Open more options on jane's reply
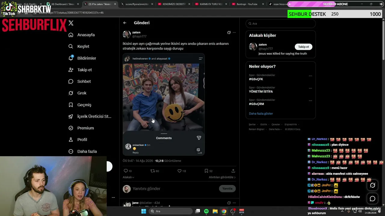The image size is (385, 216). [x=234, y=203]
